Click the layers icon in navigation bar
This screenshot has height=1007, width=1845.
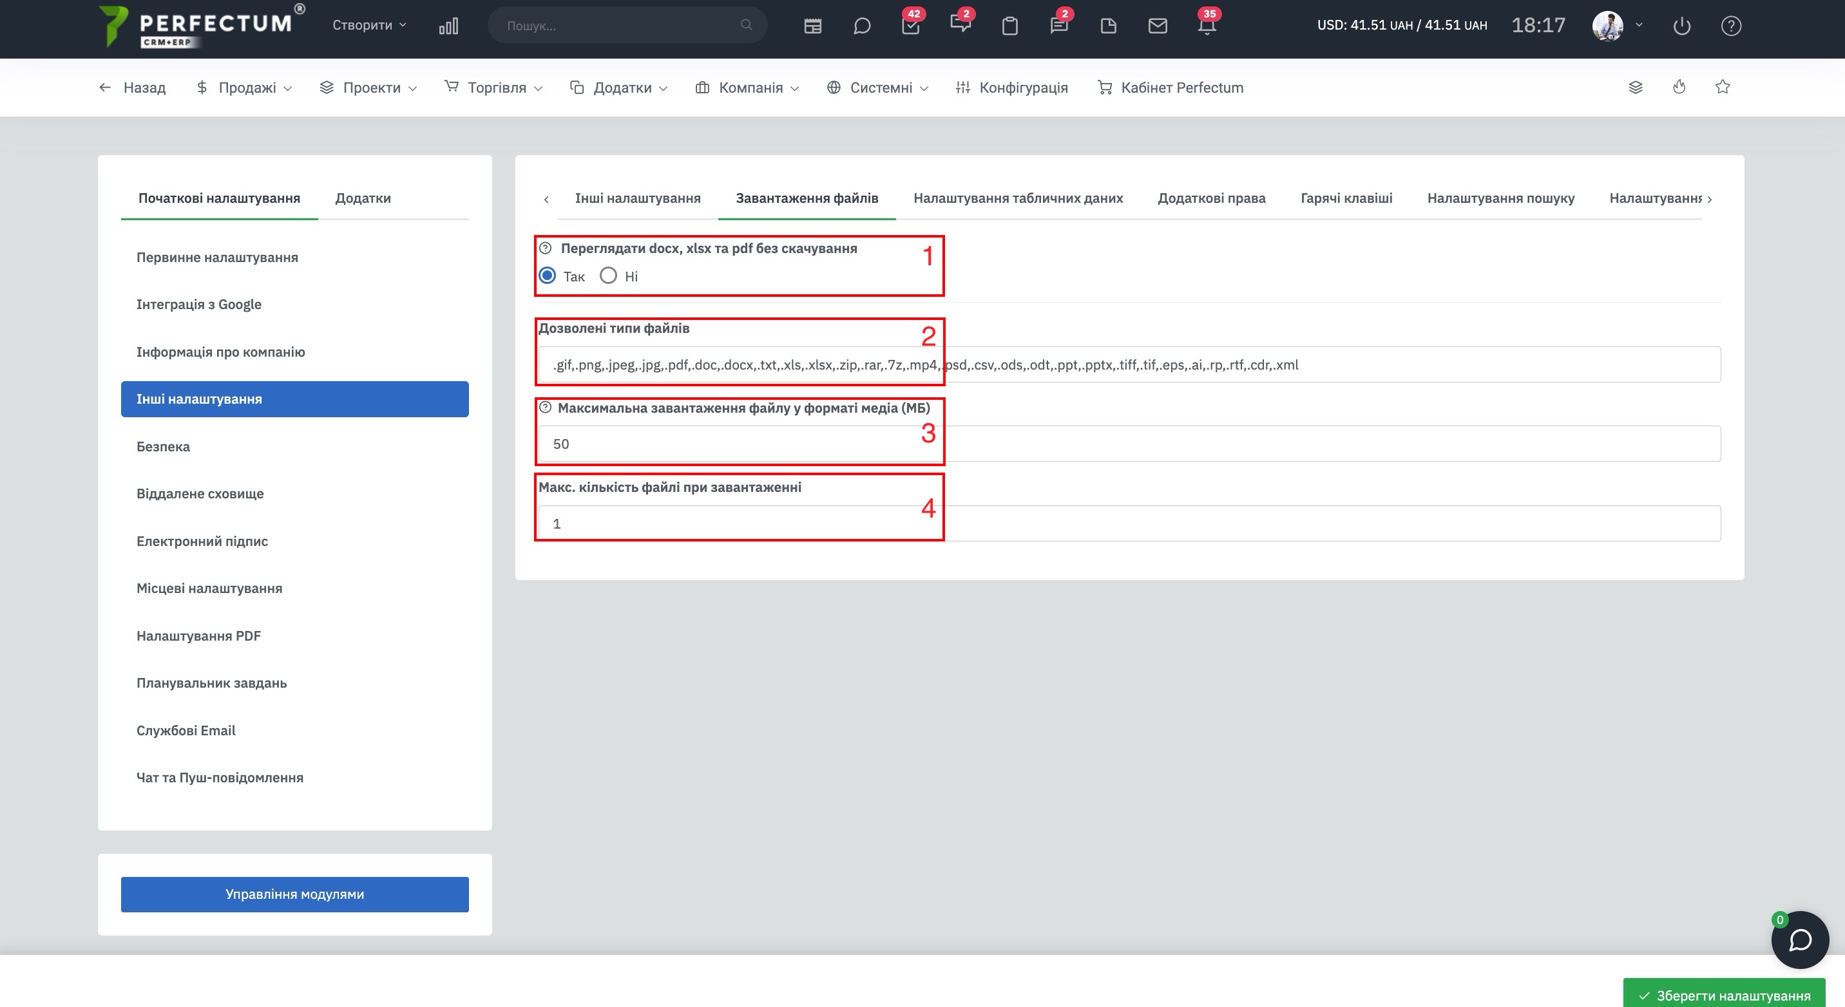[x=1635, y=88]
